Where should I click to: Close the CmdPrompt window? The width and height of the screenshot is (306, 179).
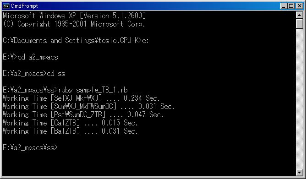click(x=300, y=6)
